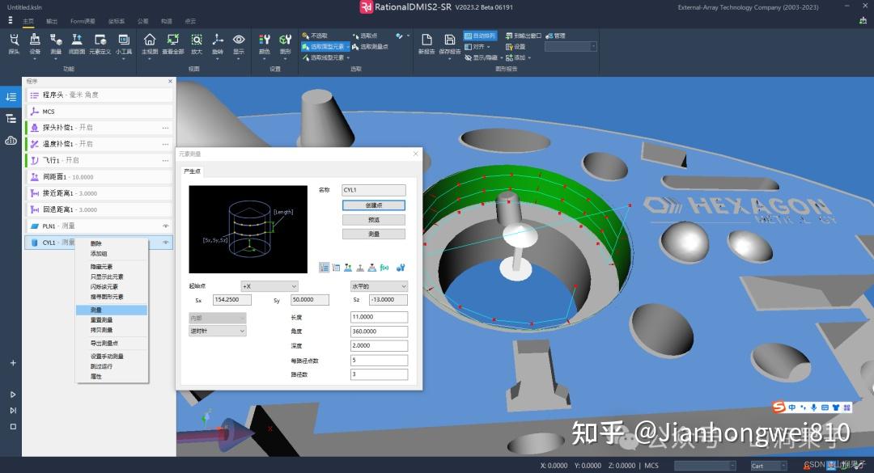Click the 保存报告 save report icon

[x=450, y=44]
